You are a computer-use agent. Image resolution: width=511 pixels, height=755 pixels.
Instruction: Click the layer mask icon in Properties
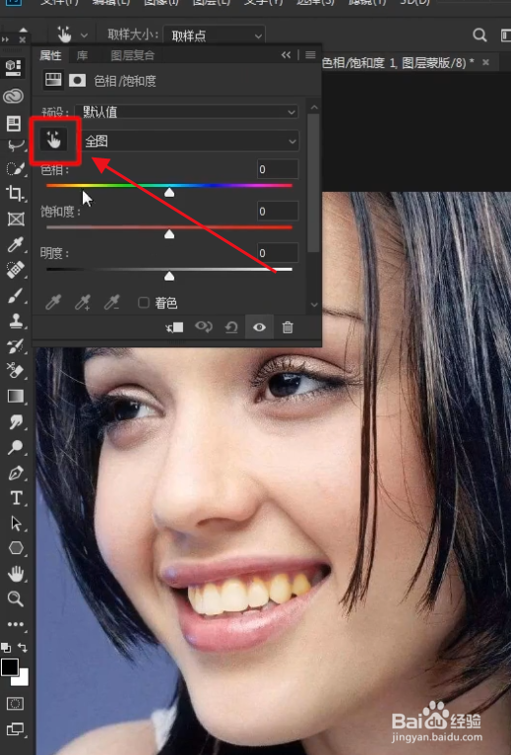(77, 81)
